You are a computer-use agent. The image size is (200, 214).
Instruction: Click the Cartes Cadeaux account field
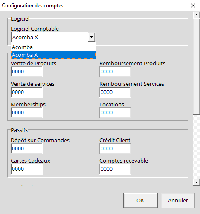pos(26,169)
